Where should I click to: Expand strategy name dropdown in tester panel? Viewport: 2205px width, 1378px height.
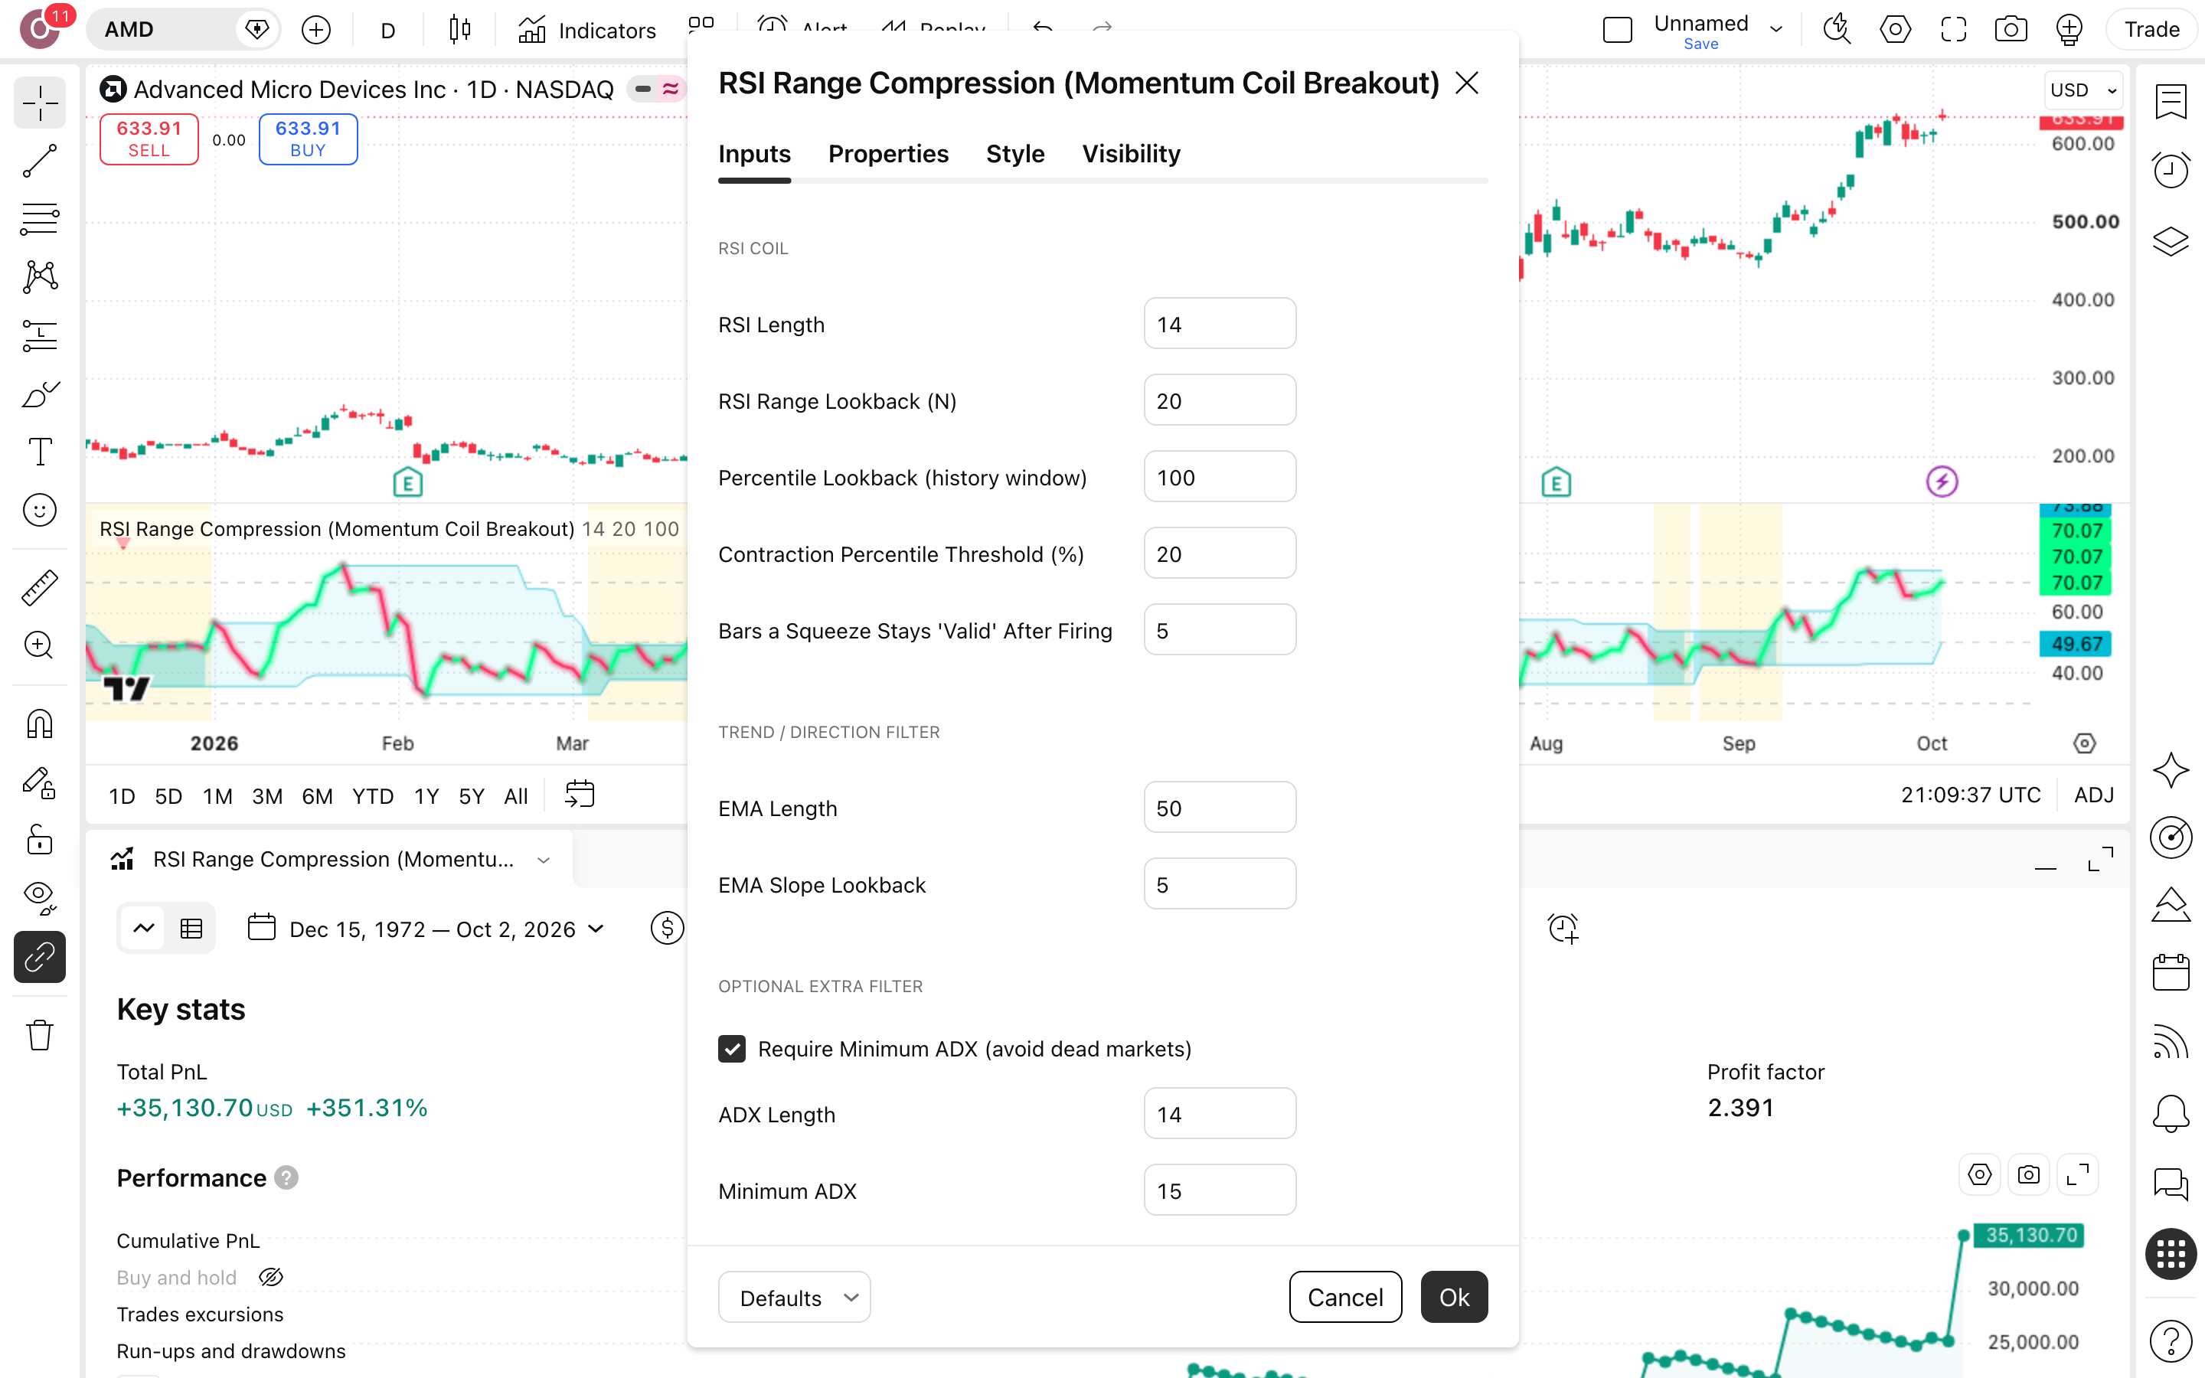tap(544, 860)
